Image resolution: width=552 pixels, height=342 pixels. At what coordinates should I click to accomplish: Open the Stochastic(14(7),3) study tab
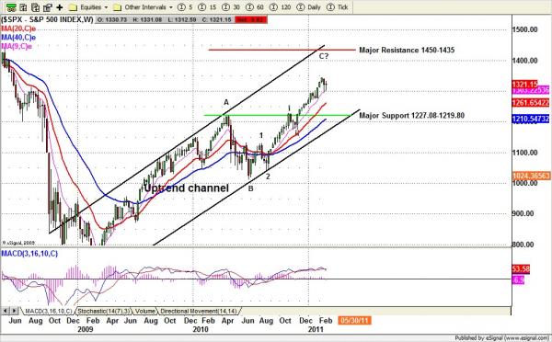coord(104,311)
